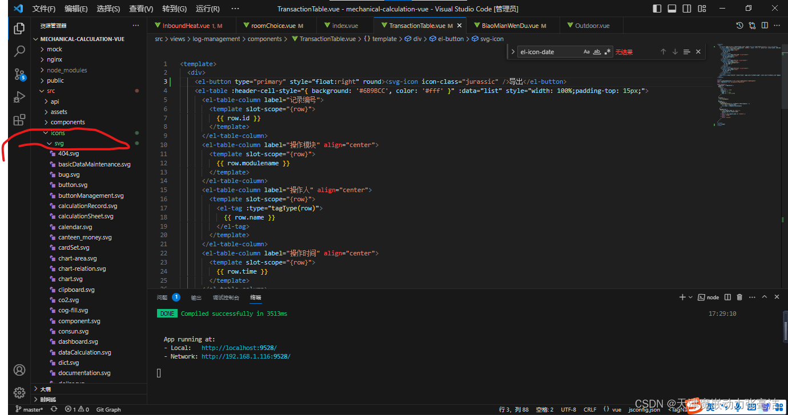
Task: Go to next find match arrow
Action: [675, 52]
